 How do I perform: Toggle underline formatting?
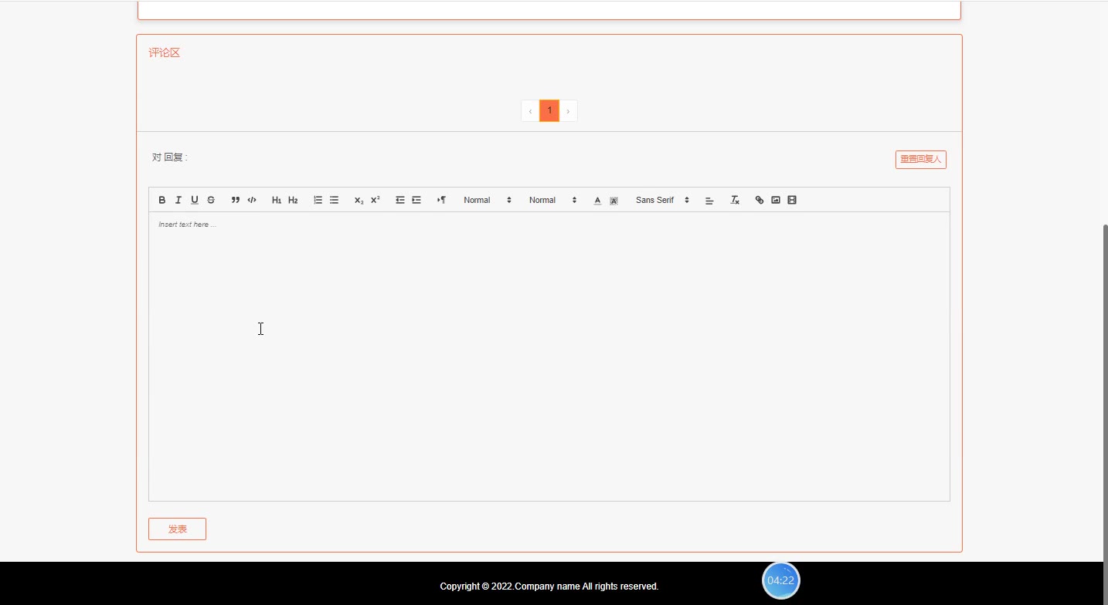click(195, 200)
